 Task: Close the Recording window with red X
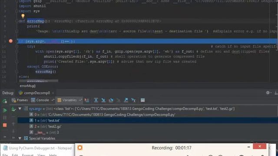260,146
